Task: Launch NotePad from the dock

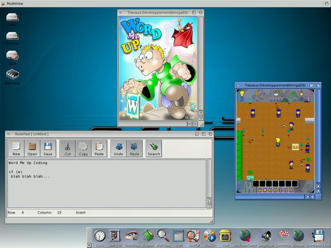Action: click(x=148, y=238)
